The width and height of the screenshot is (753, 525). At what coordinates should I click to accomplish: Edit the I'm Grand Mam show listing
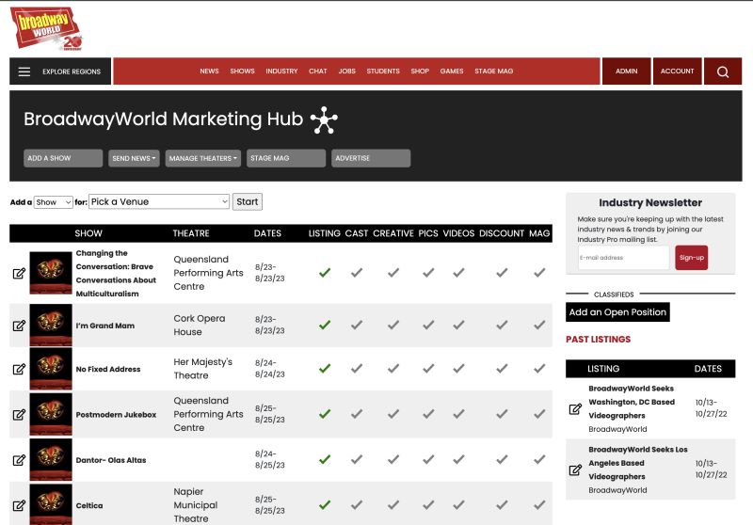pos(19,326)
